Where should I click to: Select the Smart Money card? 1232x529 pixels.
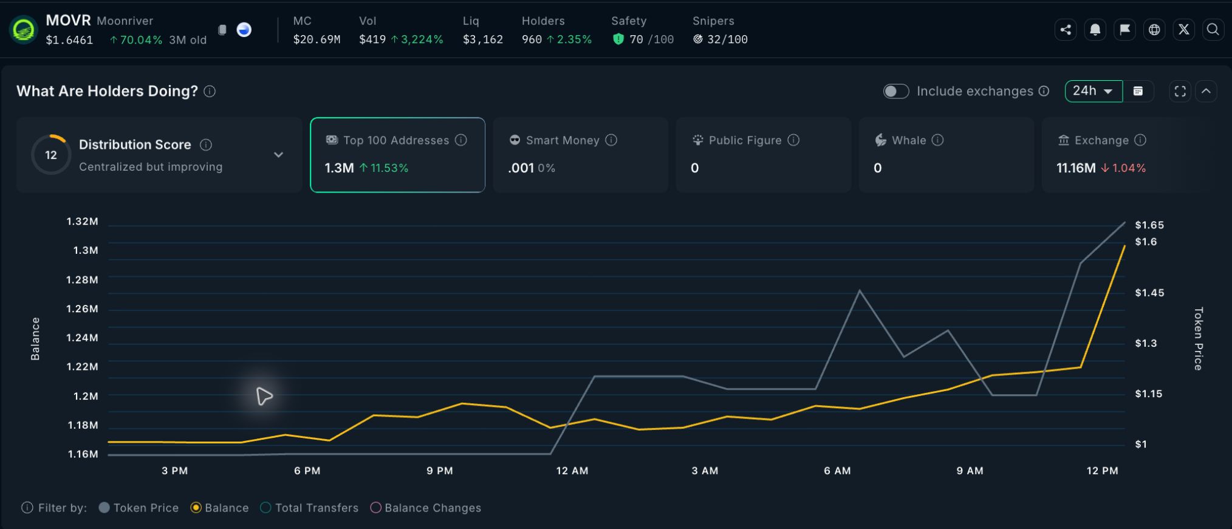581,155
